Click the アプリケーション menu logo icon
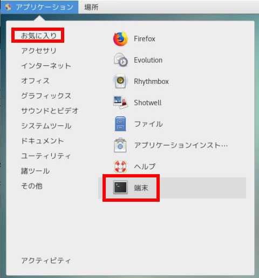Screen dimensions: 259x278 8,7
